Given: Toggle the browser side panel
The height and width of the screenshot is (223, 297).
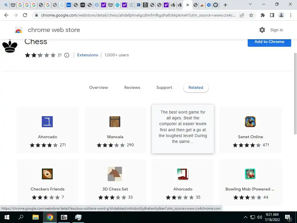Looking at the screenshot, I should click(x=272, y=15).
